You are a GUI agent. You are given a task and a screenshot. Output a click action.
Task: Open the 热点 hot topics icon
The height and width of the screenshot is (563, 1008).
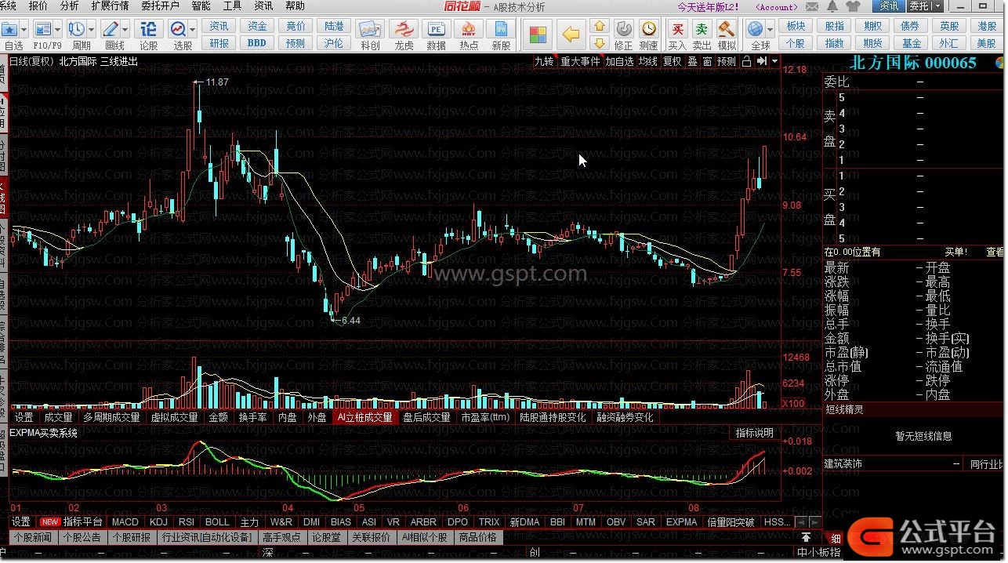[469, 30]
